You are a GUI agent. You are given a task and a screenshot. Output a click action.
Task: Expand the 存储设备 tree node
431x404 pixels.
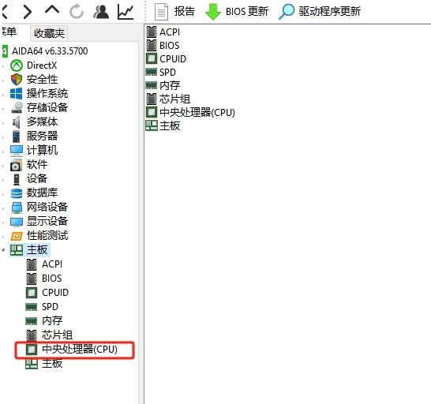pos(3,108)
